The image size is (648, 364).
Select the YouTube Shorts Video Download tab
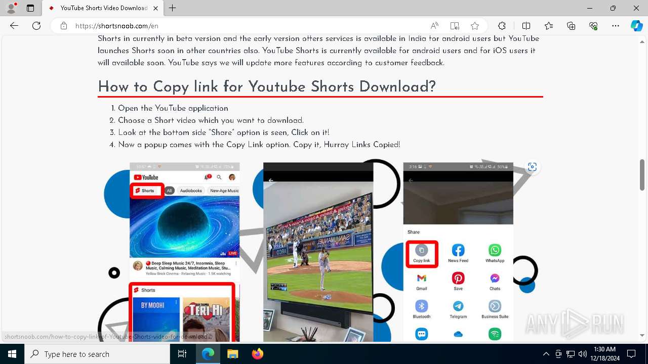[103, 8]
